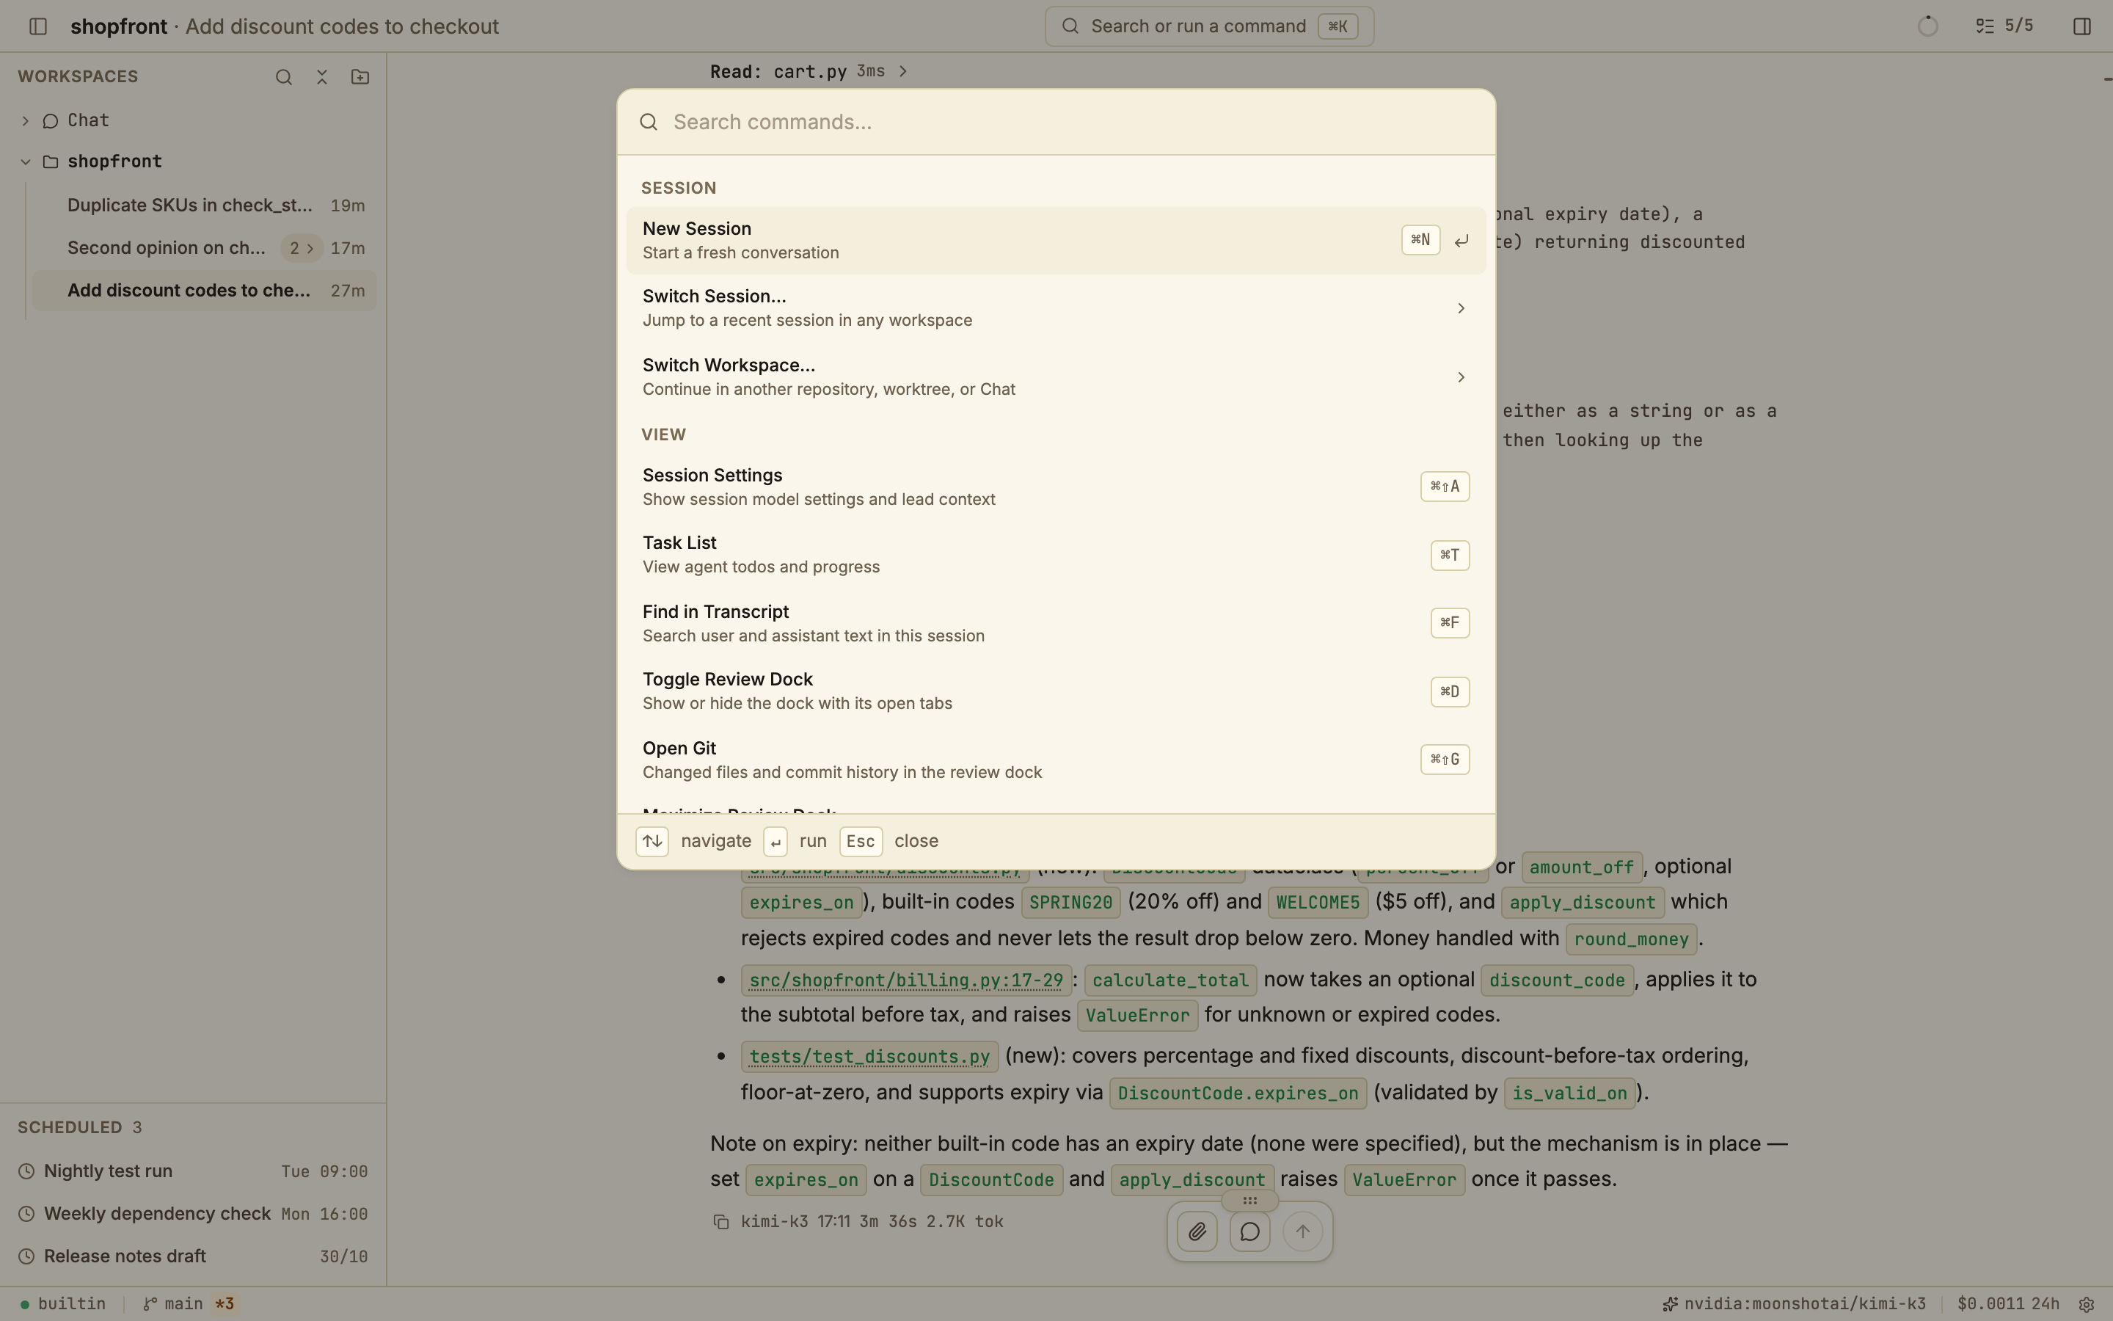The width and height of the screenshot is (2113, 1321).
Task: Click the spinning activity indicator in header
Action: (1927, 26)
